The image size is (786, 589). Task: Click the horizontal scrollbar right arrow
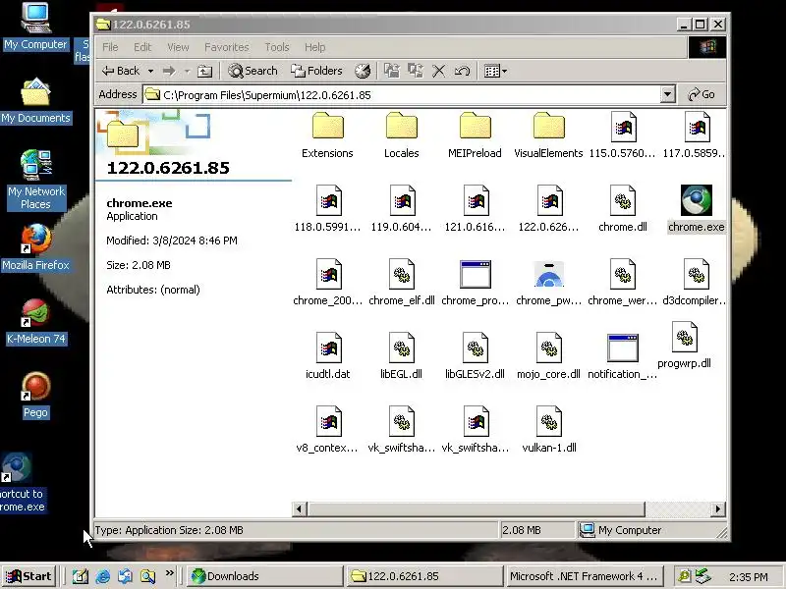pyautogui.click(x=718, y=509)
